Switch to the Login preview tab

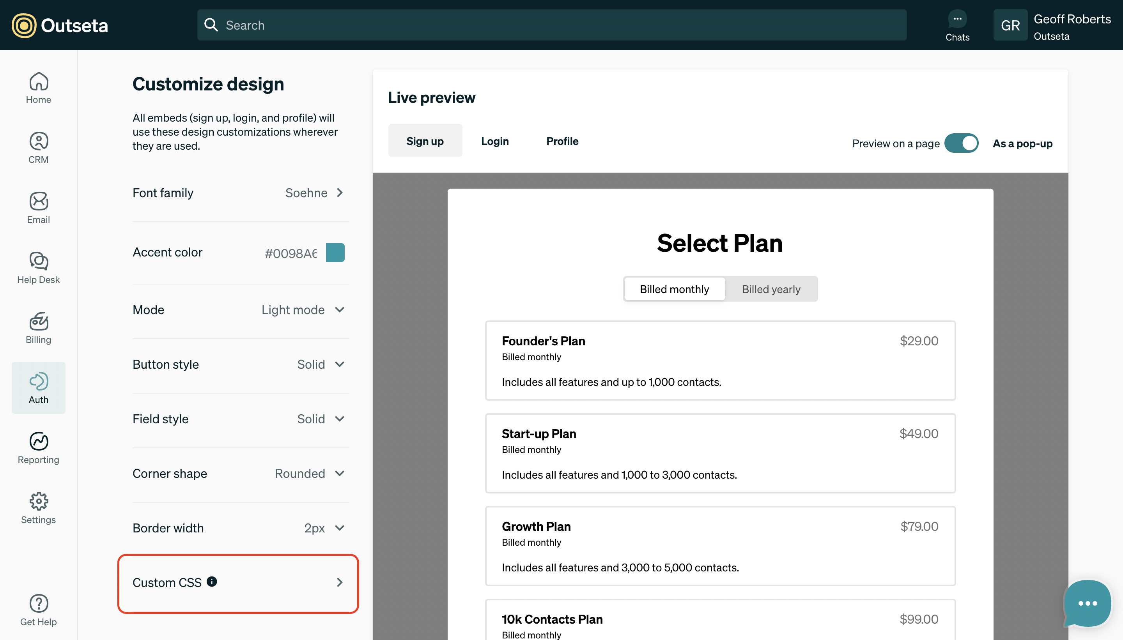point(495,141)
